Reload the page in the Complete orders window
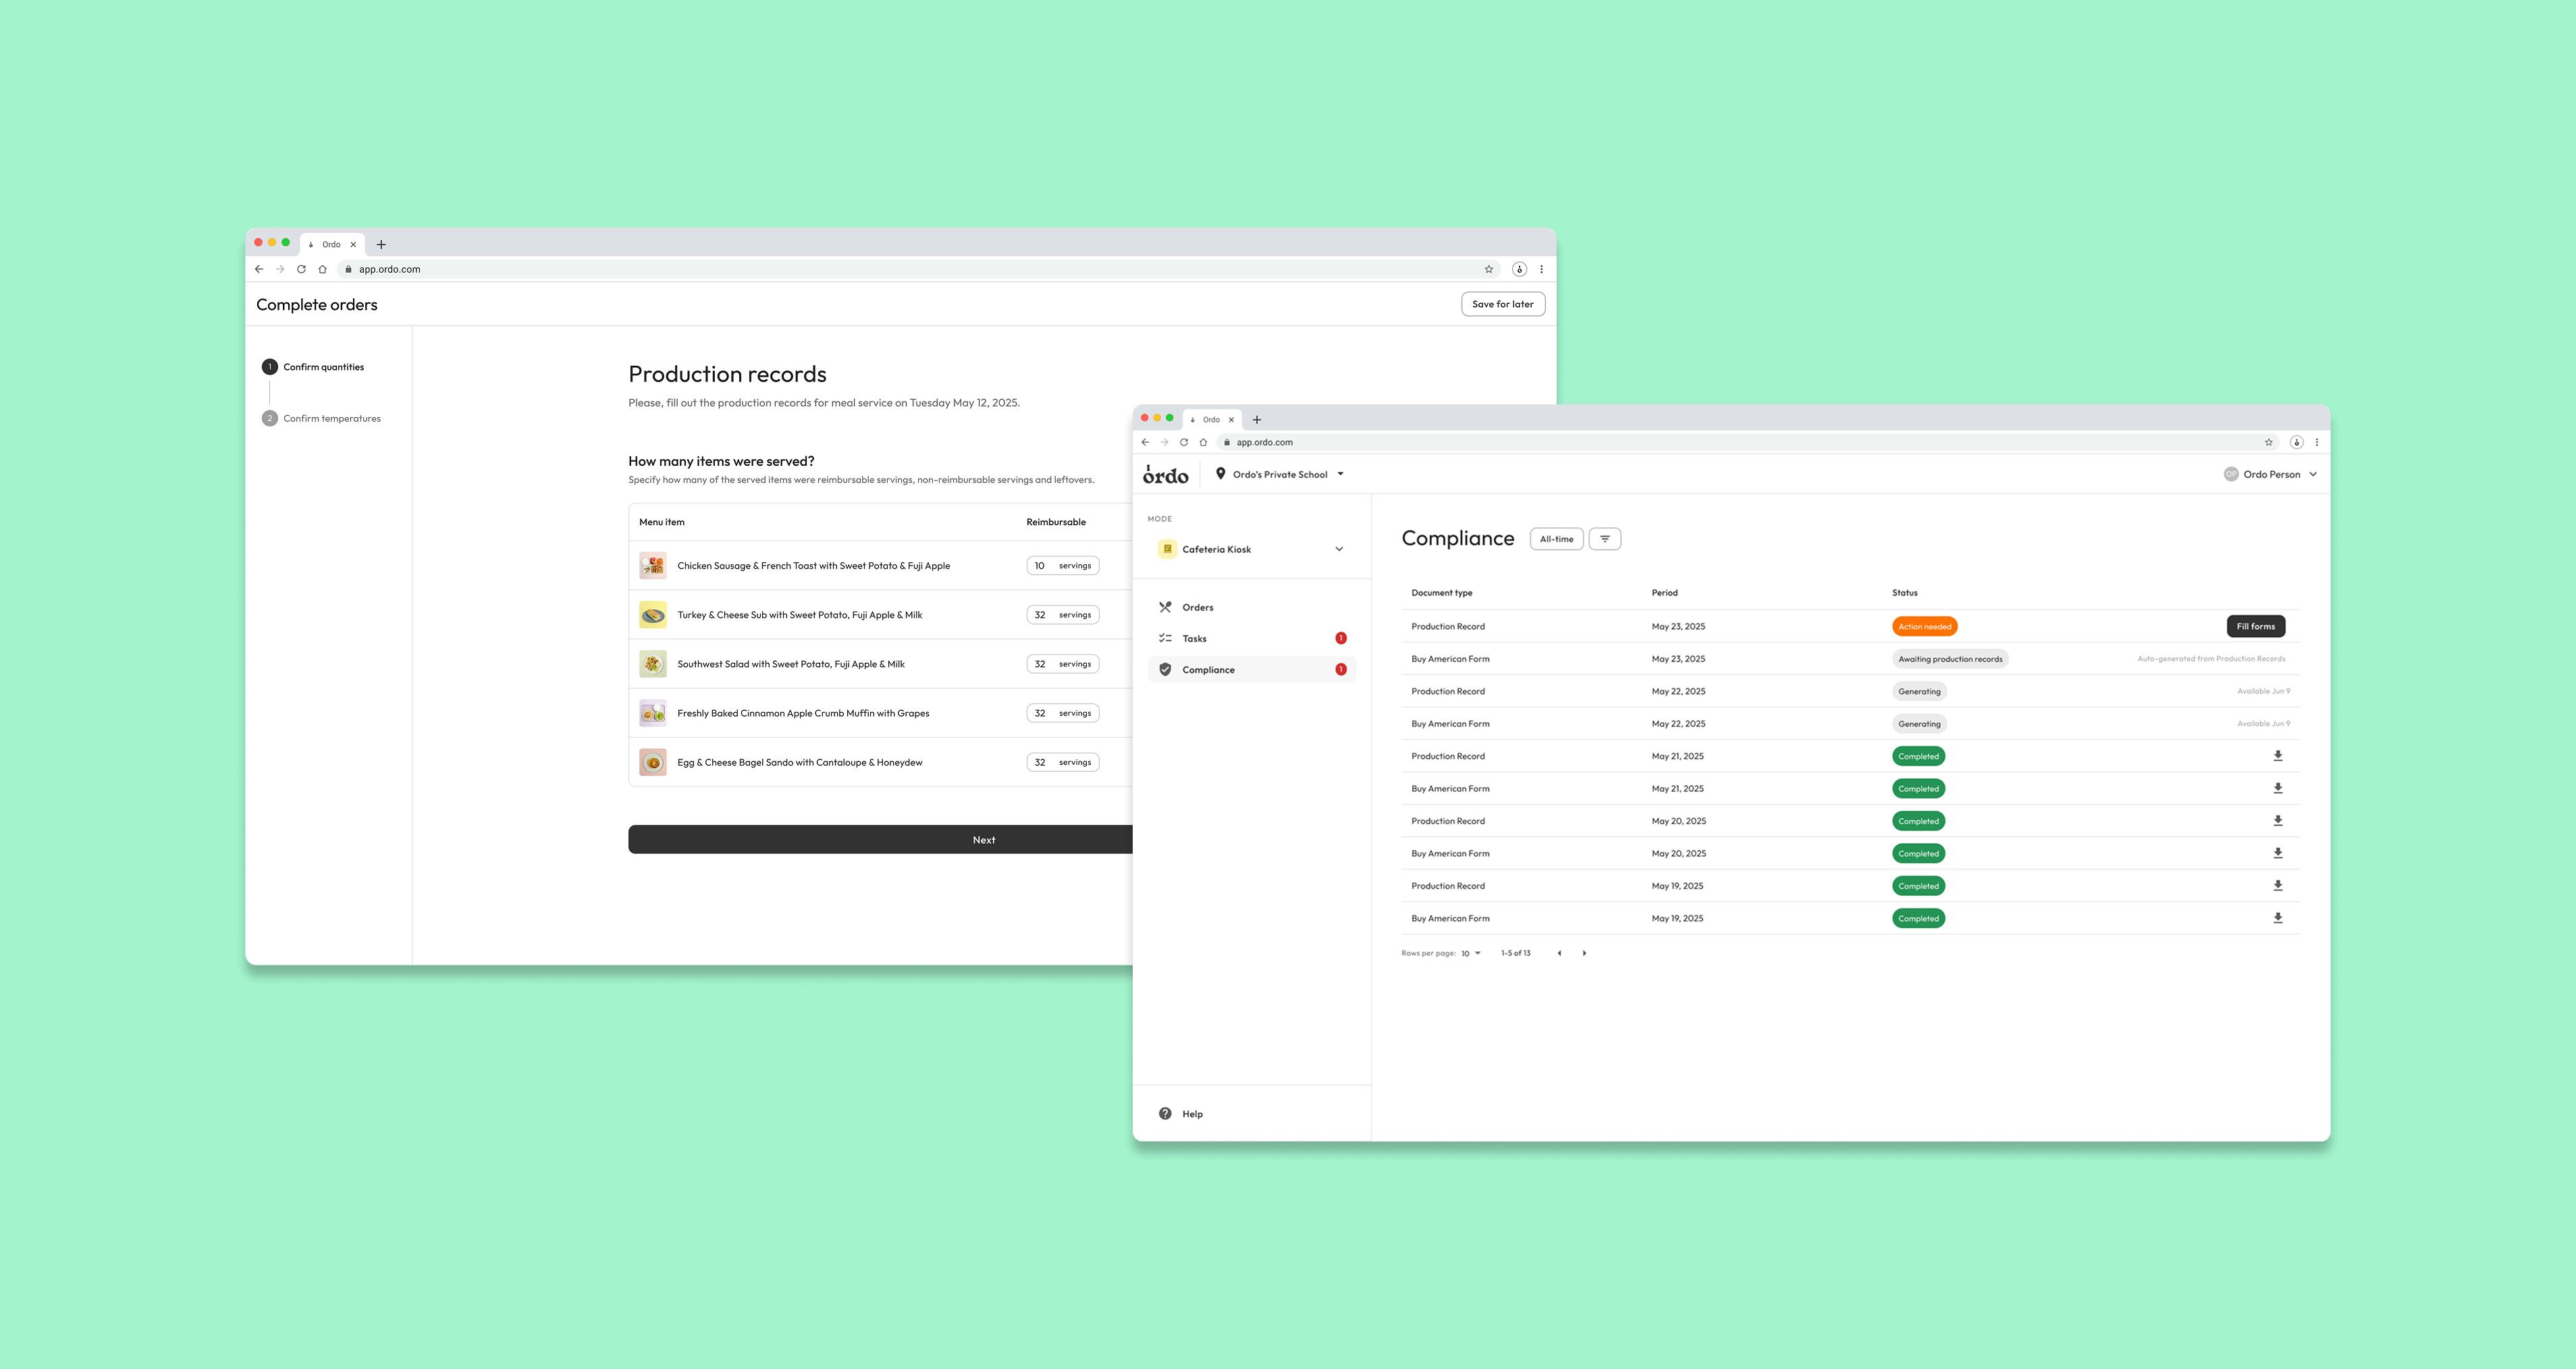 [301, 269]
